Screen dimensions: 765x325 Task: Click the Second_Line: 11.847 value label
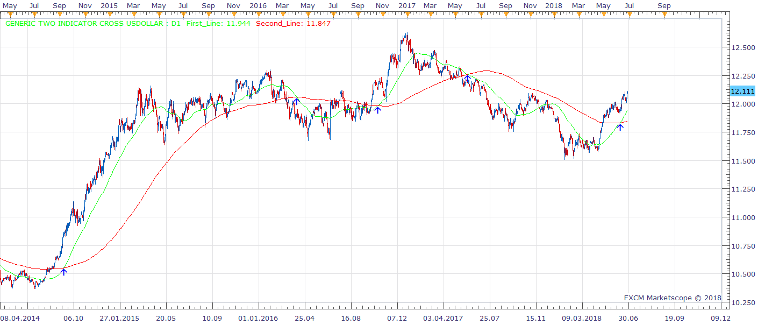[294, 24]
